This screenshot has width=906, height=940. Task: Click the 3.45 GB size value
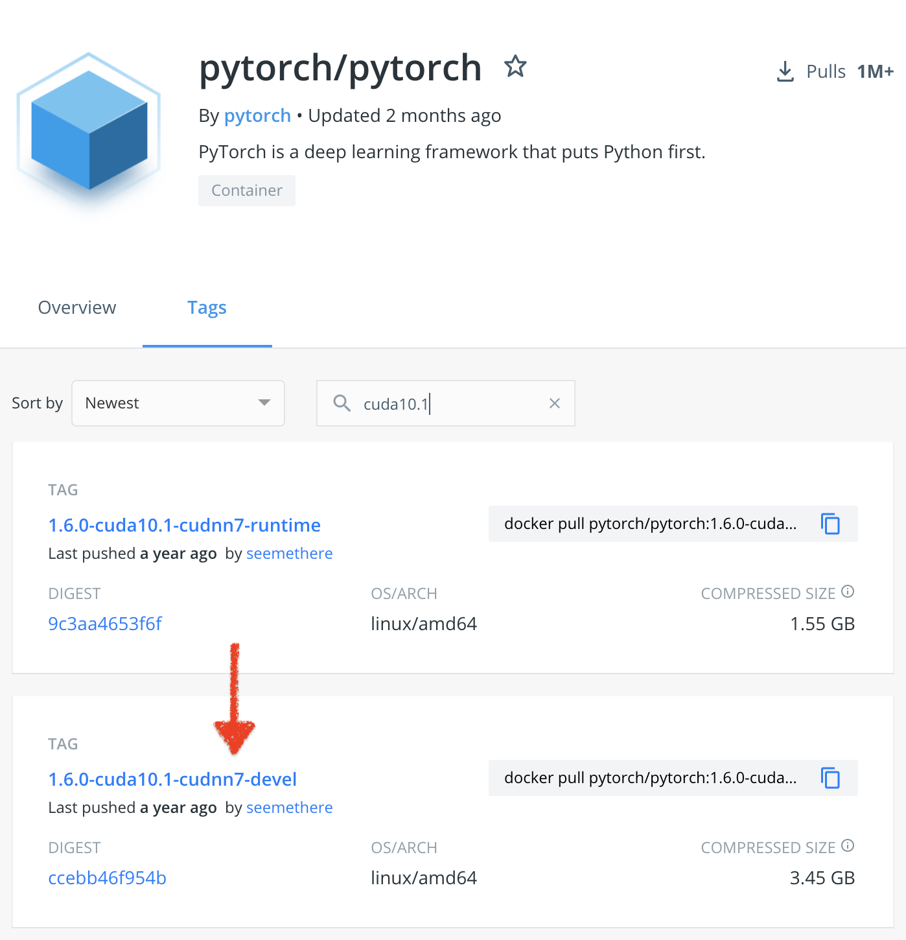coord(822,878)
